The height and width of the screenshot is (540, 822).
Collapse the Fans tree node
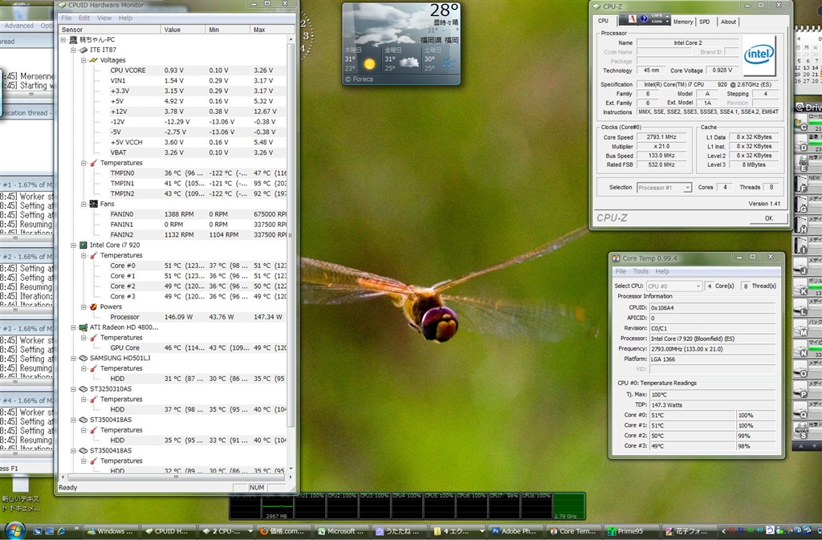coord(83,204)
